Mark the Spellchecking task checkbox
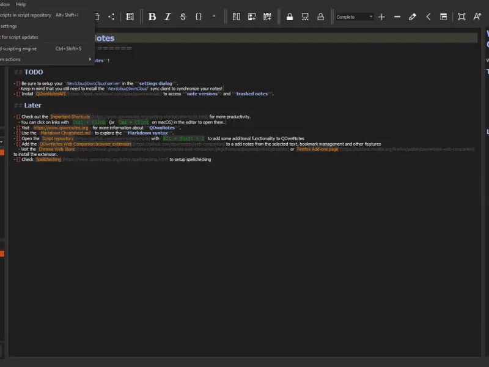Screen dimensions: 489x367 (x=18, y=160)
